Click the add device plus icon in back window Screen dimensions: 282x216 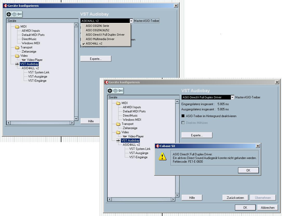pyautogui.click(x=9, y=14)
